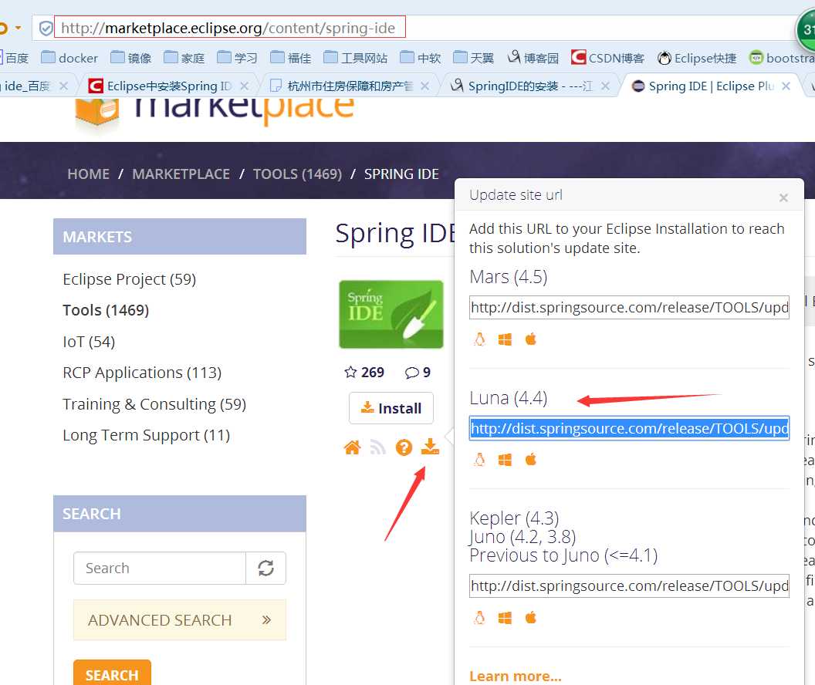815x685 pixels.
Task: Click the Kepler (4.3) update URL field
Action: pyautogui.click(x=629, y=585)
